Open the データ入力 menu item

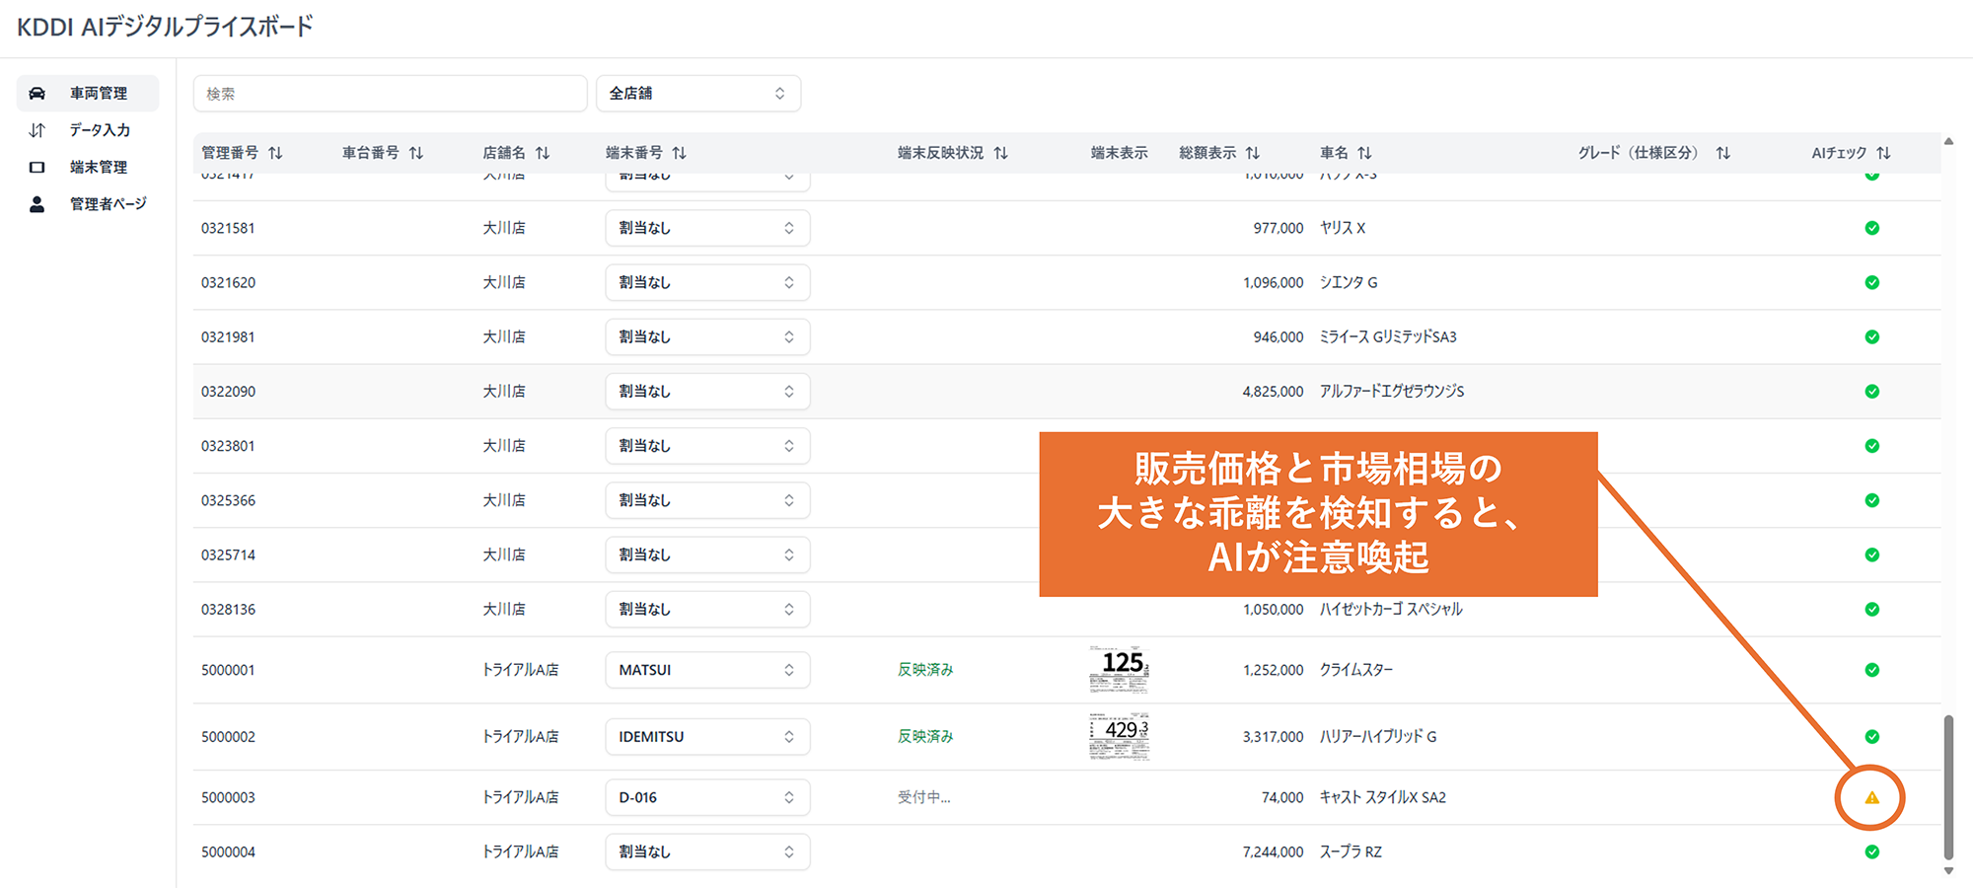coord(100,130)
